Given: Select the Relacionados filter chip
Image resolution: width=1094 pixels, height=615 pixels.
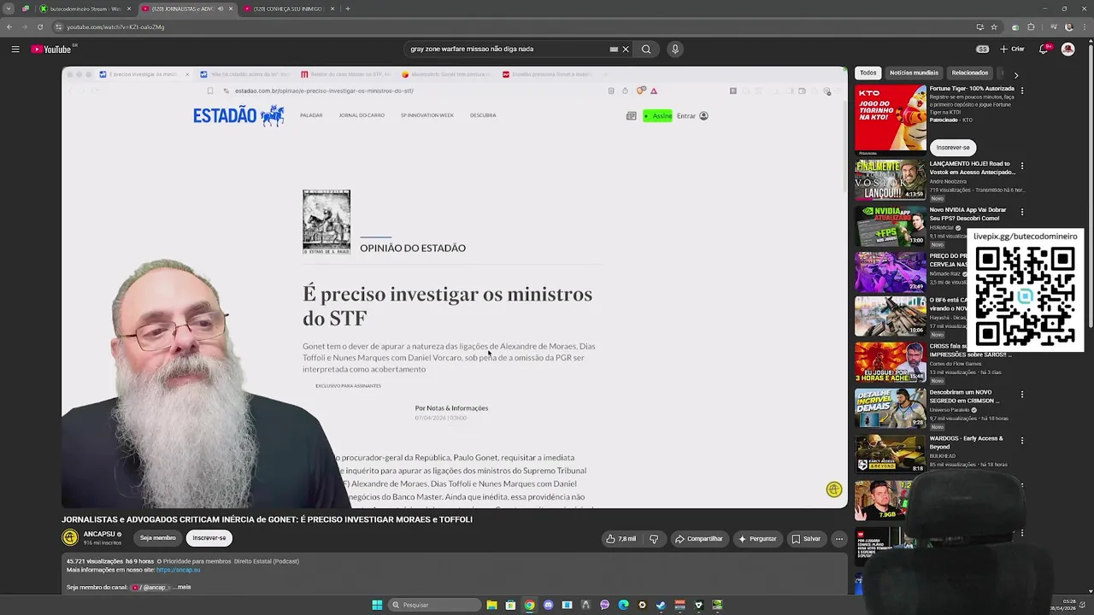Looking at the screenshot, I should point(970,73).
